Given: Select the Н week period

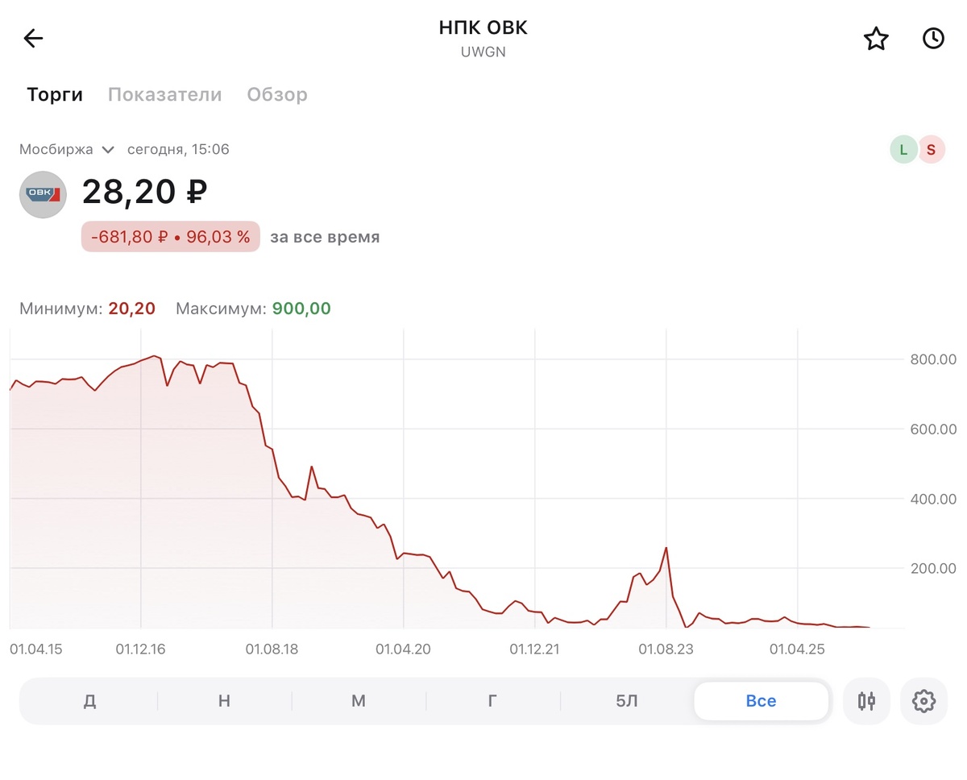Looking at the screenshot, I should tap(224, 701).
